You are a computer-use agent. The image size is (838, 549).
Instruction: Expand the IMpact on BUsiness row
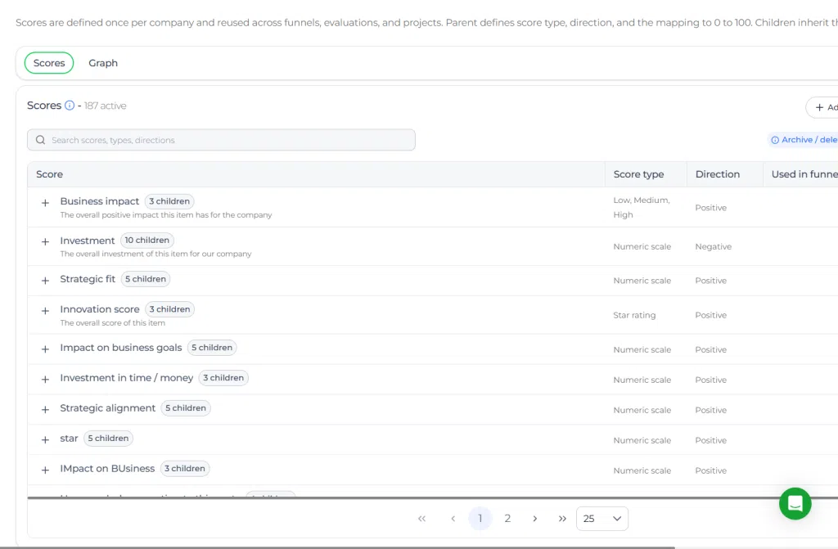pyautogui.click(x=46, y=470)
